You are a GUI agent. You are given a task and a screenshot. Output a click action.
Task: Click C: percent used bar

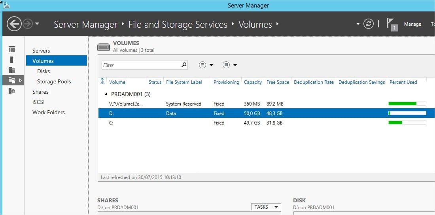[x=407, y=123]
